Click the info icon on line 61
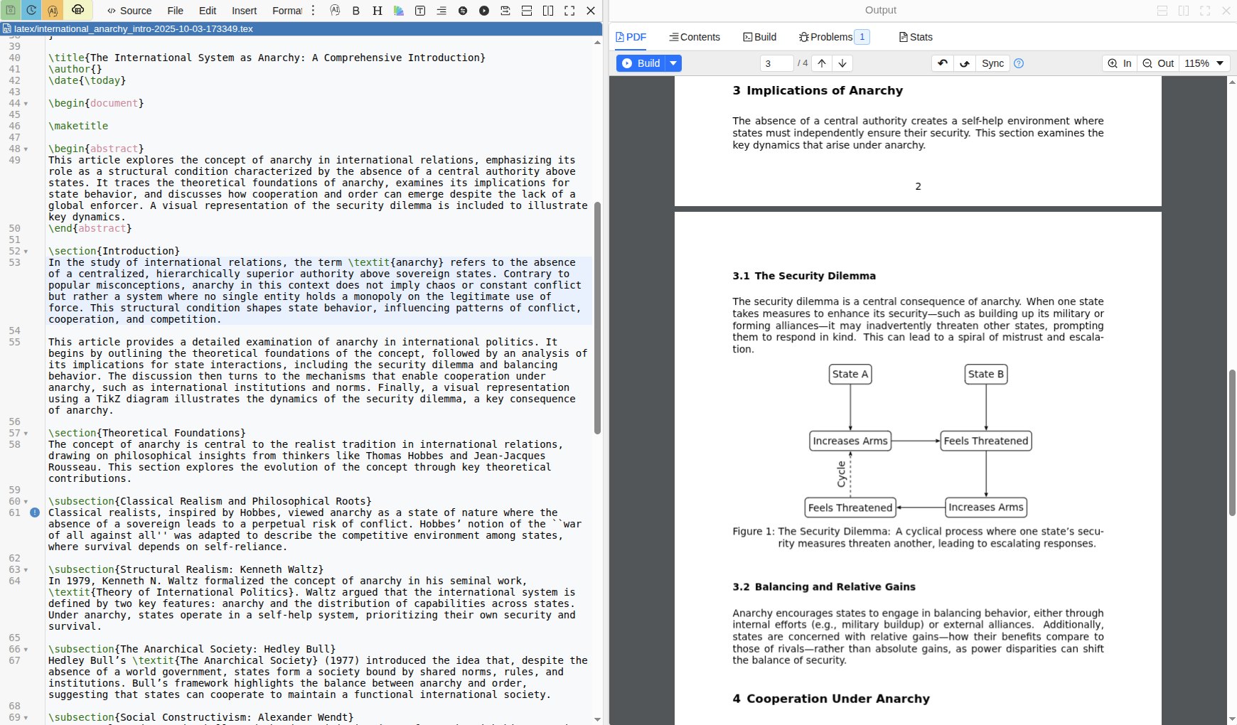 [34, 512]
